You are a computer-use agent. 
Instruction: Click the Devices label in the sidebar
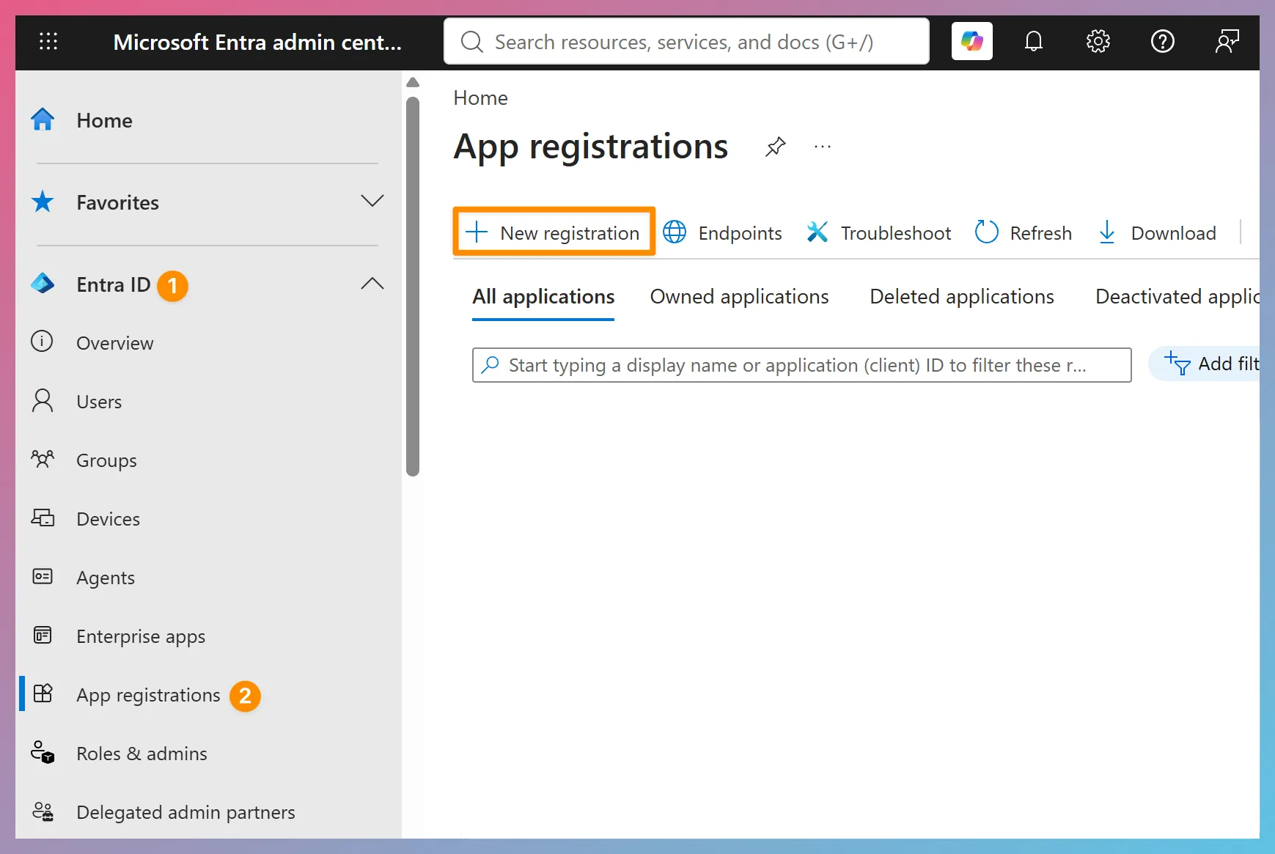pos(108,519)
